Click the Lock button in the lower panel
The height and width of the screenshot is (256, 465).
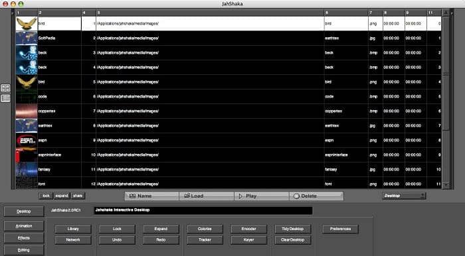pyautogui.click(x=117, y=229)
